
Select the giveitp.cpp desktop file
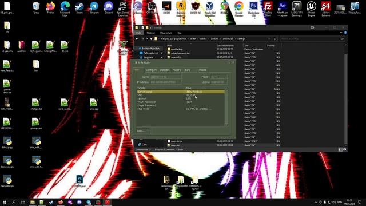tap(36, 124)
